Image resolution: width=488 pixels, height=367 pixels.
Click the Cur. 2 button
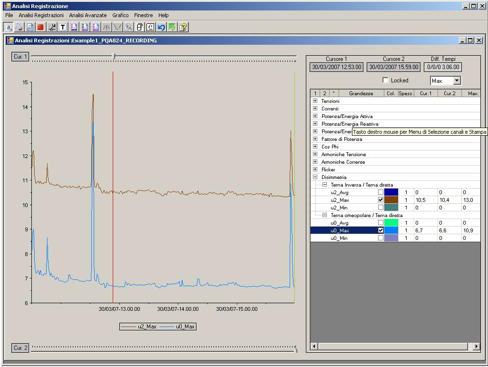(20, 348)
